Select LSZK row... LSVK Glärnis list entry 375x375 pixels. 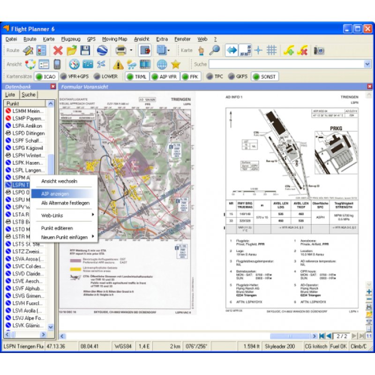pos(24,325)
